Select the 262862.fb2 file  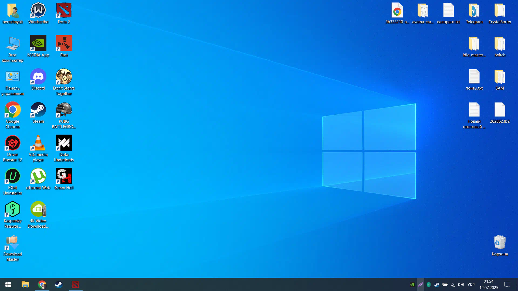500,113
